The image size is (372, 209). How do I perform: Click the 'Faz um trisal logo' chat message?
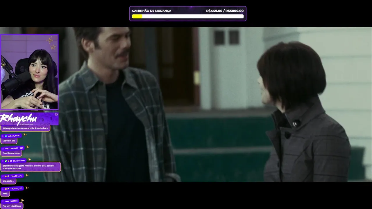pos(12,206)
